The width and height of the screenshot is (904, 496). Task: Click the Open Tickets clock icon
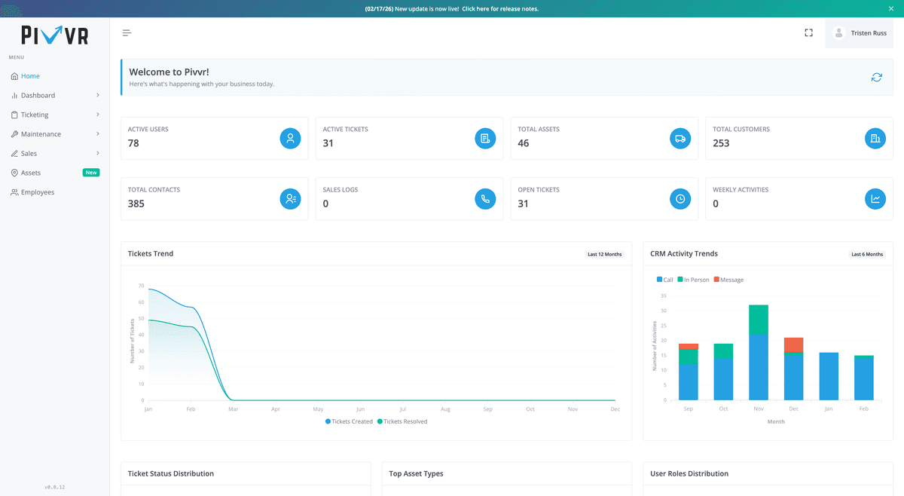(680, 199)
